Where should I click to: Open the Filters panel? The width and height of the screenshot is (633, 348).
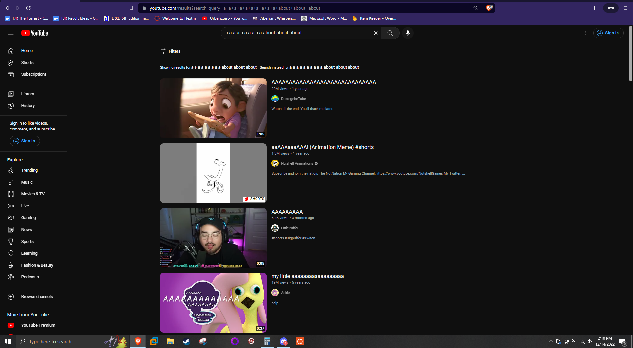click(x=170, y=51)
